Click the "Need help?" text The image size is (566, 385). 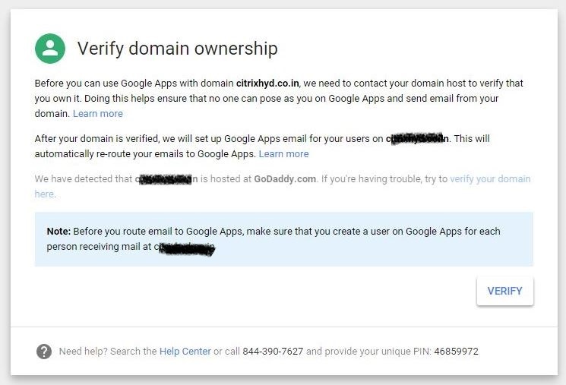click(83, 352)
